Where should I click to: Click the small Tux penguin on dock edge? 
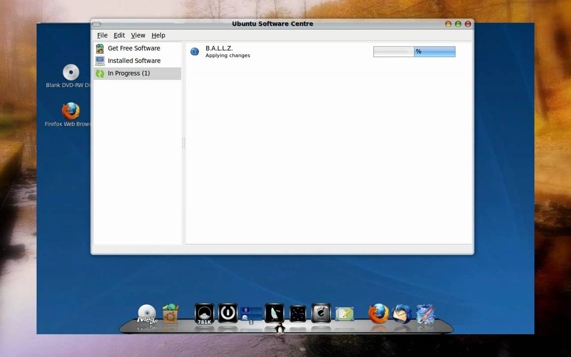click(280, 328)
